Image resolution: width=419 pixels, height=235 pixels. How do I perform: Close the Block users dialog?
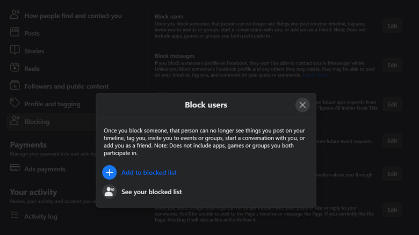302,105
